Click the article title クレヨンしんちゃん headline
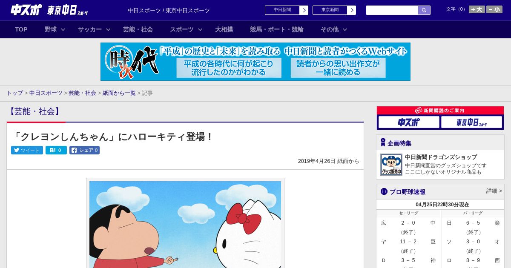Screen dimensions: 511x268 pos(113,137)
